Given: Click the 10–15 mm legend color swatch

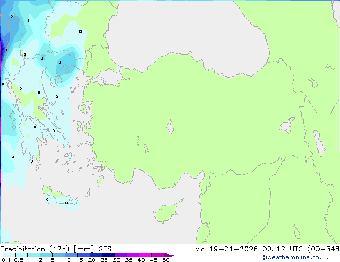Looking at the screenshot, I should coord(71,255).
